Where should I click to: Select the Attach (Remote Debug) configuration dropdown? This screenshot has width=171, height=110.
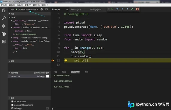28,10
